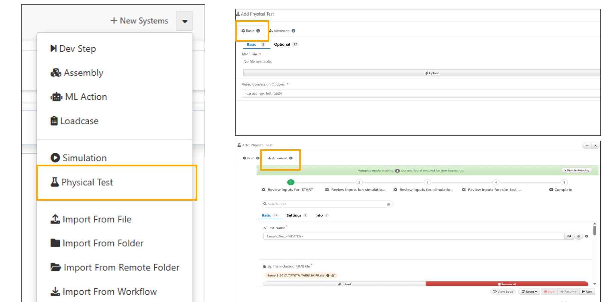Expand the Reset dropdown button
The height and width of the screenshot is (302, 603).
coord(529,292)
